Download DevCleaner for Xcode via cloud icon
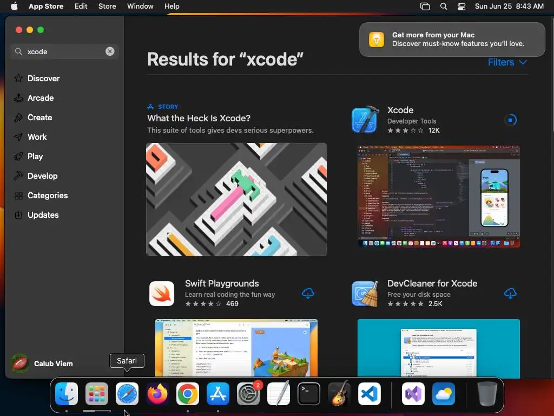554x416 pixels. pyautogui.click(x=510, y=293)
